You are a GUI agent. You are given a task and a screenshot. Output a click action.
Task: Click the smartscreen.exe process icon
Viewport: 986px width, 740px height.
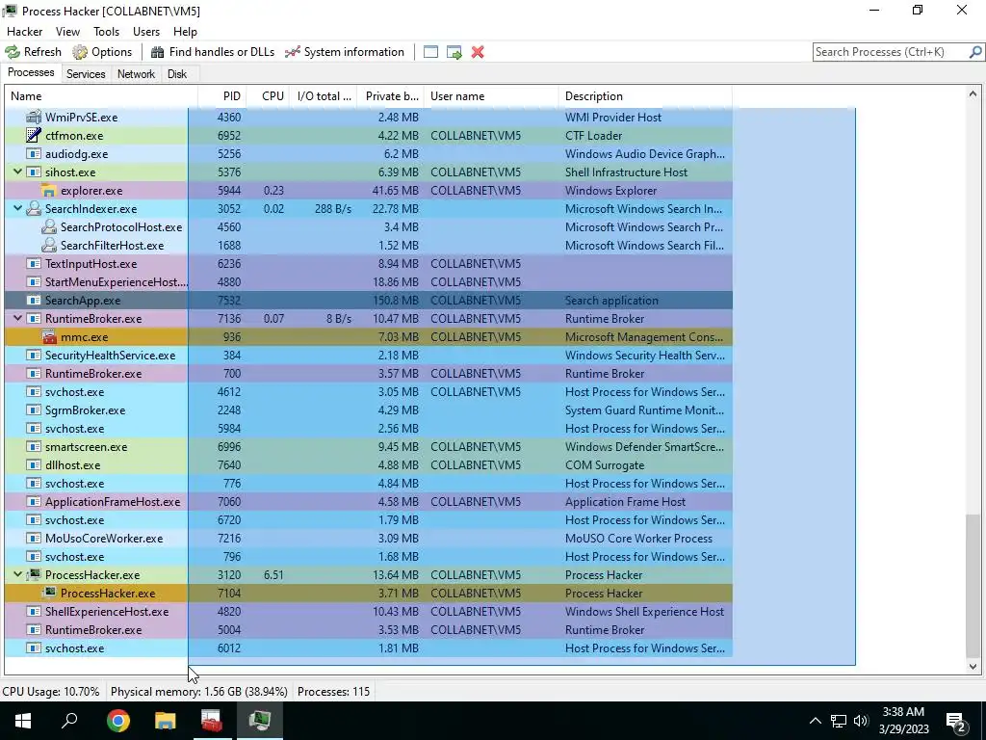(34, 447)
